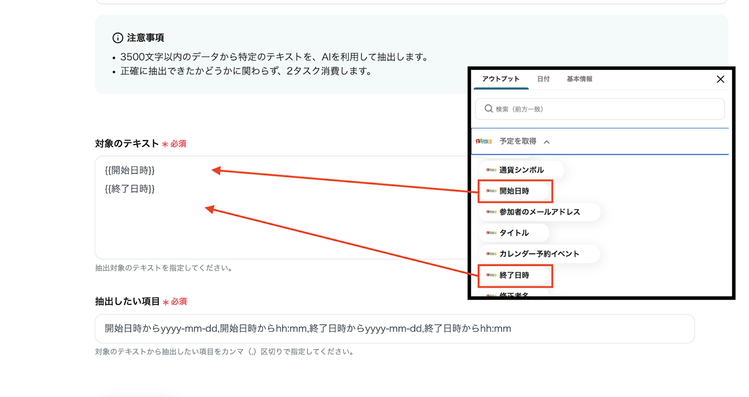The height and width of the screenshot is (397, 749).
Task: Click the hint about カンマ区切りで指定
Action: click(x=225, y=352)
